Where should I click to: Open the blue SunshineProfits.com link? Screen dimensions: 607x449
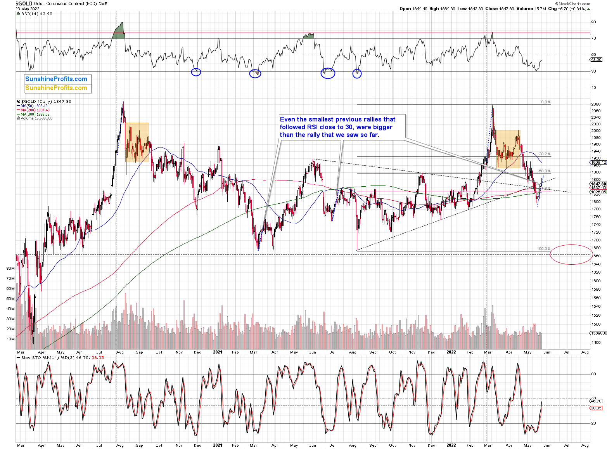click(57, 79)
